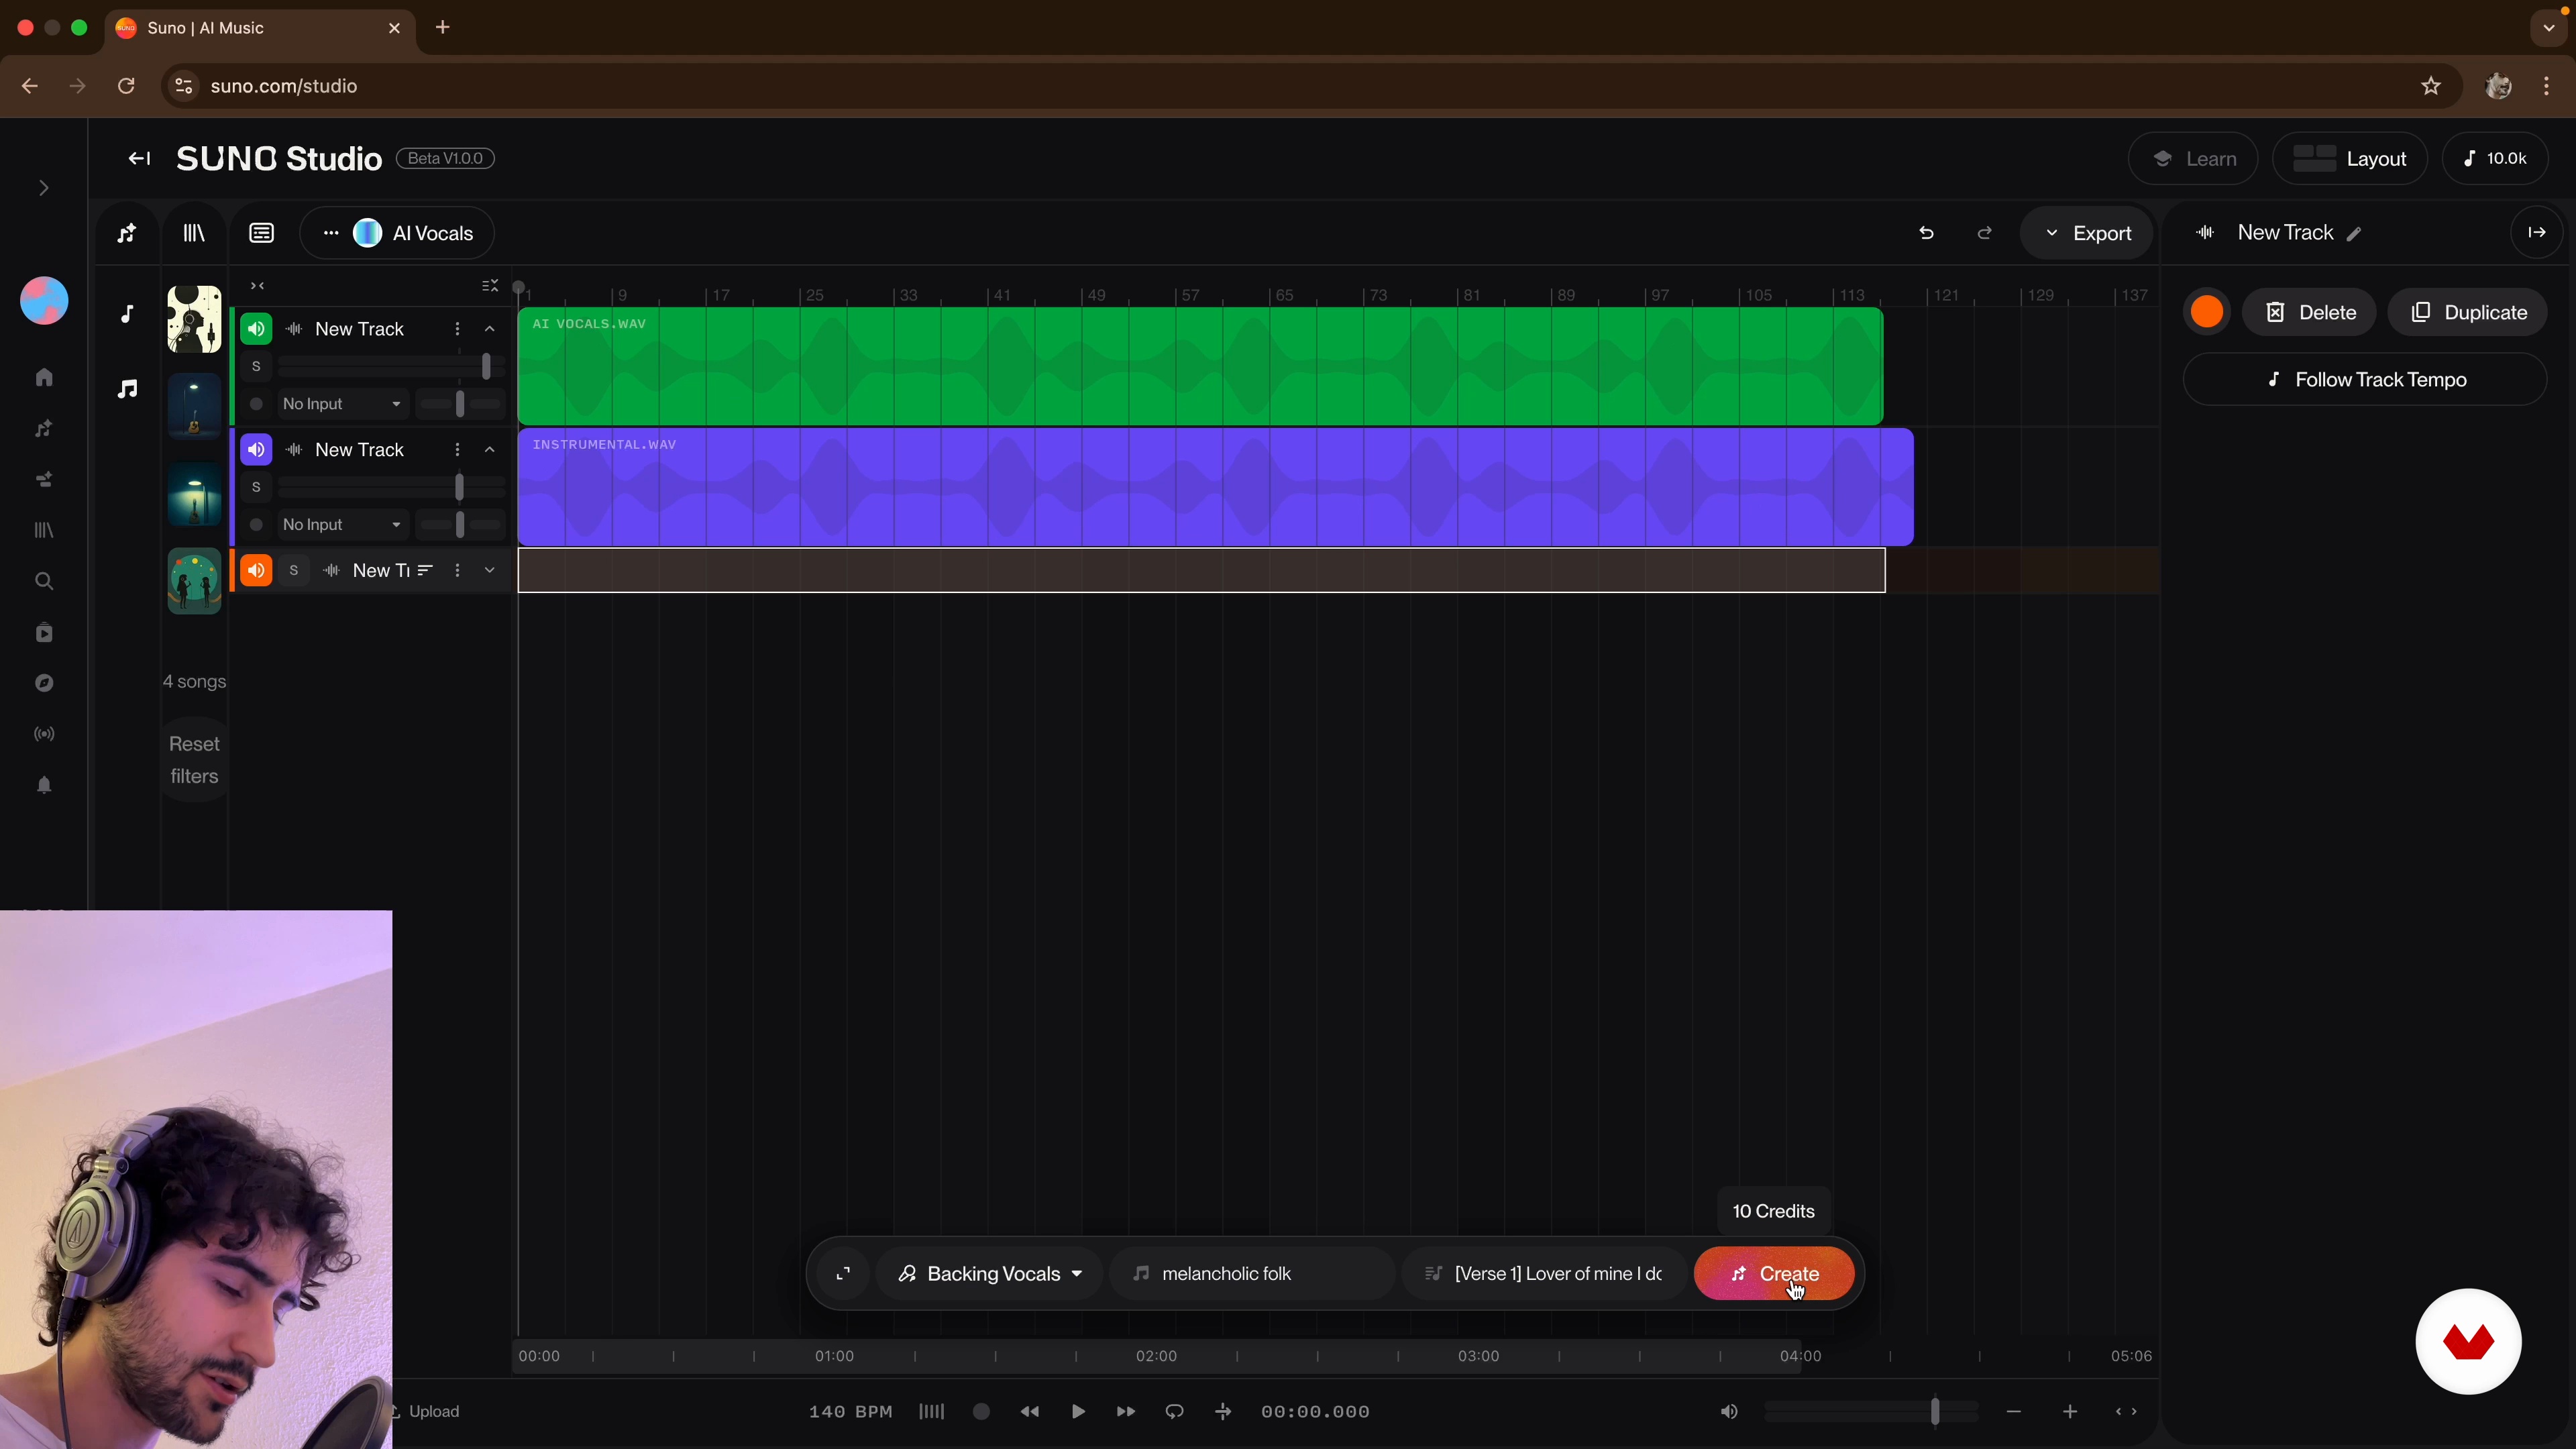
Task: Solo the orange third track
Action: point(293,570)
